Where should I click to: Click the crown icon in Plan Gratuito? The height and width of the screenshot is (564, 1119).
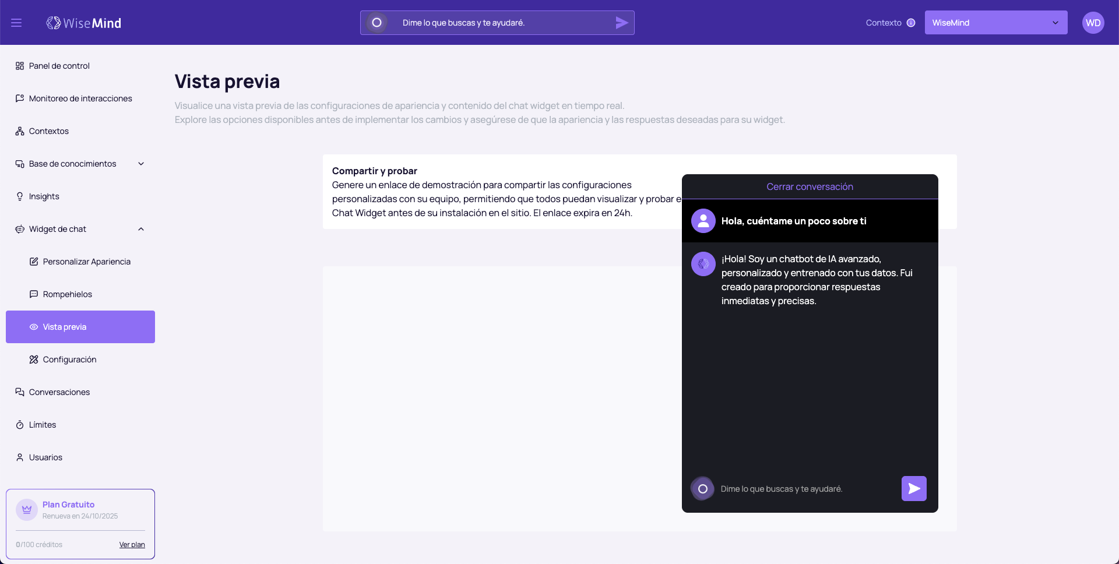point(27,509)
